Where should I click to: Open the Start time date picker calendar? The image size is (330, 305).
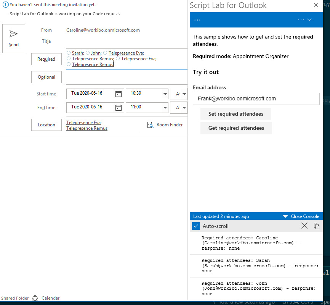(x=118, y=94)
